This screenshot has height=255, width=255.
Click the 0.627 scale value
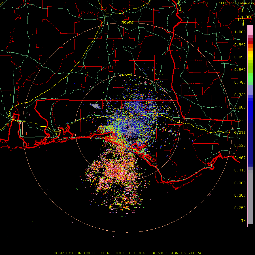240,120
